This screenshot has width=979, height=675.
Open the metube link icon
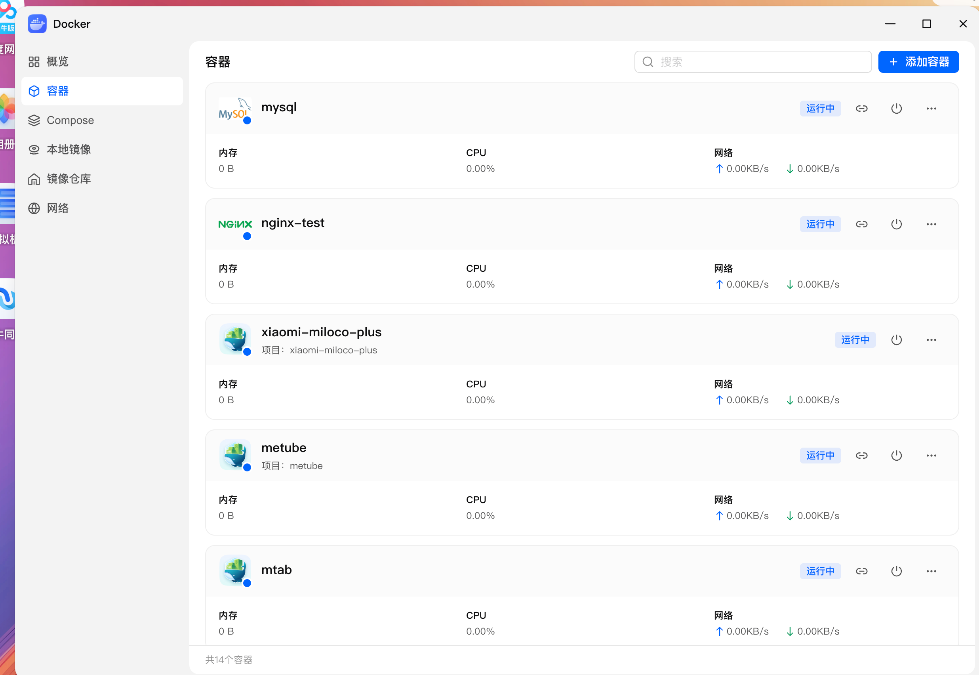[x=861, y=456]
